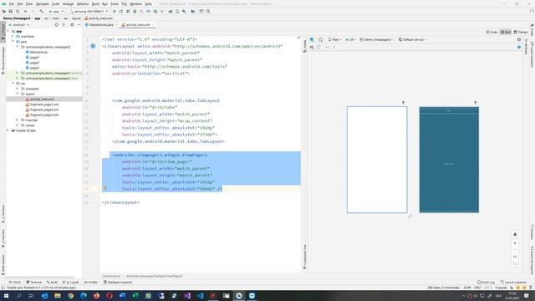Open the Demo_Viewpager2 theme dropdown
The height and width of the screenshot is (301, 535).
(376, 39)
